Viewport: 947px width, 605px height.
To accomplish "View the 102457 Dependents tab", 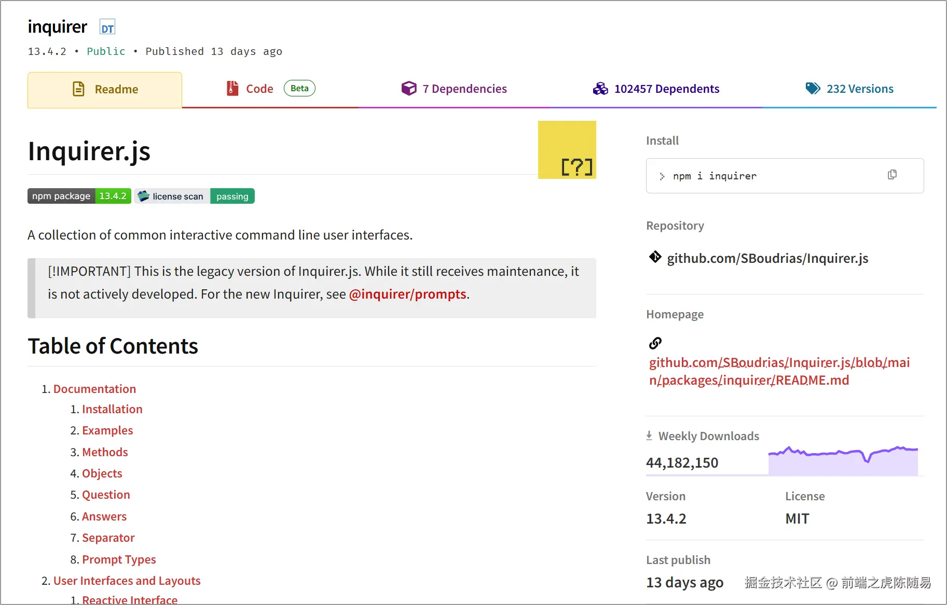I will [x=656, y=89].
